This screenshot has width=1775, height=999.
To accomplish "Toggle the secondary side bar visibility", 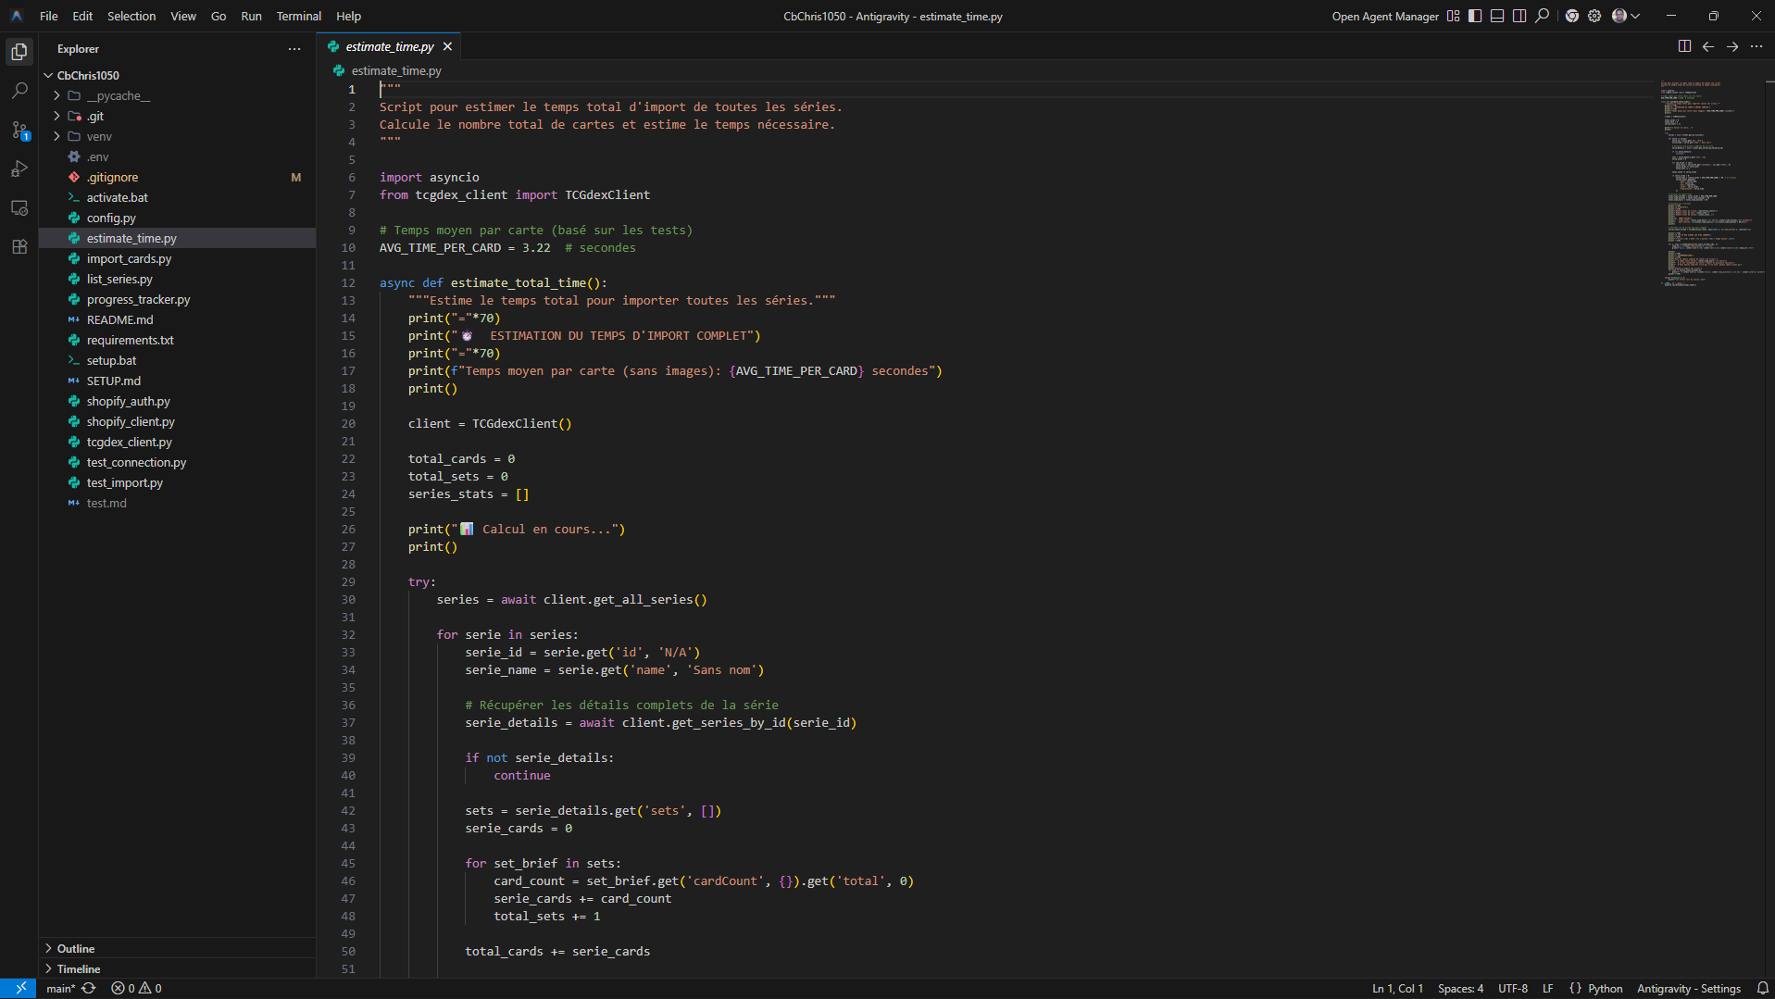I will (x=1519, y=16).
